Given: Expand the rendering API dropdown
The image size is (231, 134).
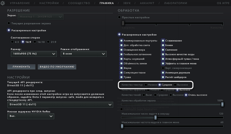Looking at the screenshot, I should pyautogui.click(x=60, y=105).
